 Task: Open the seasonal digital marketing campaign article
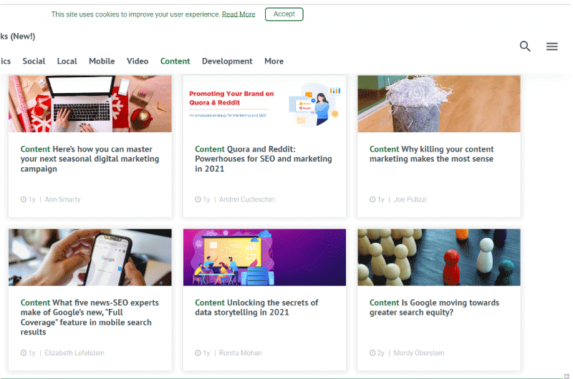90,159
